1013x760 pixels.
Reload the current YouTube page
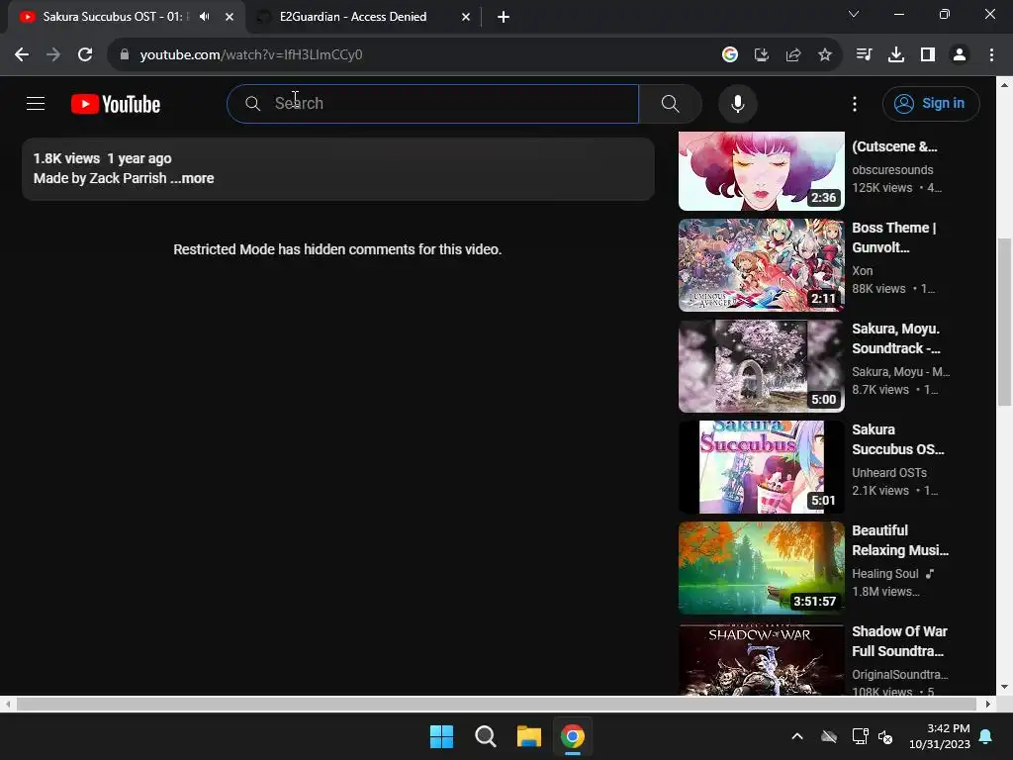click(85, 55)
